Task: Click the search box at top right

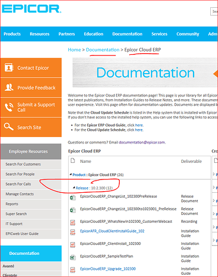Action: [214, 12]
